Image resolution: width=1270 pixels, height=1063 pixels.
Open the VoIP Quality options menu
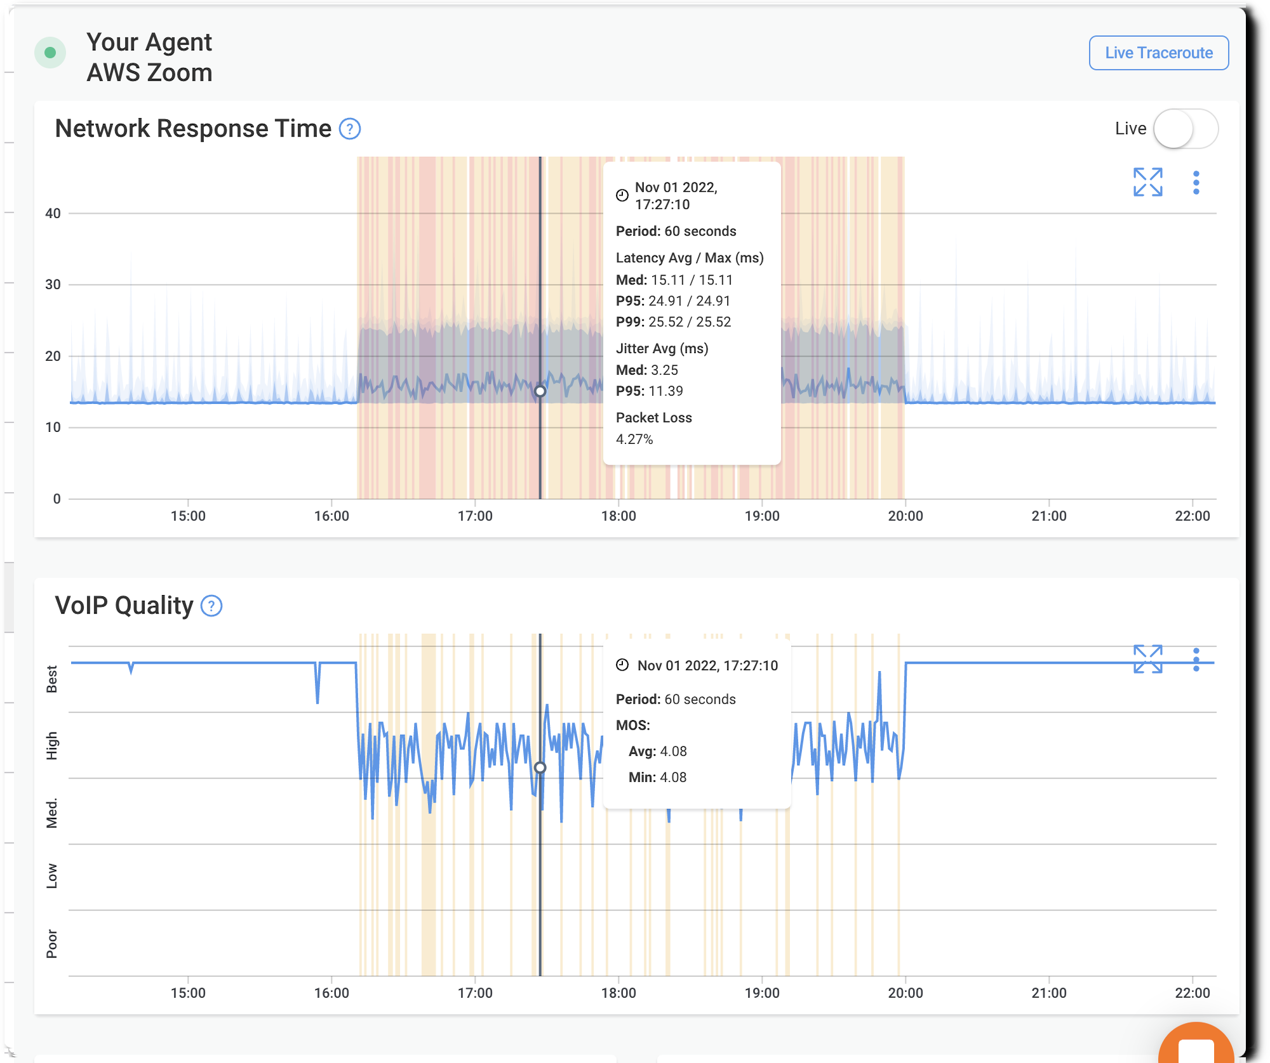pos(1196,658)
